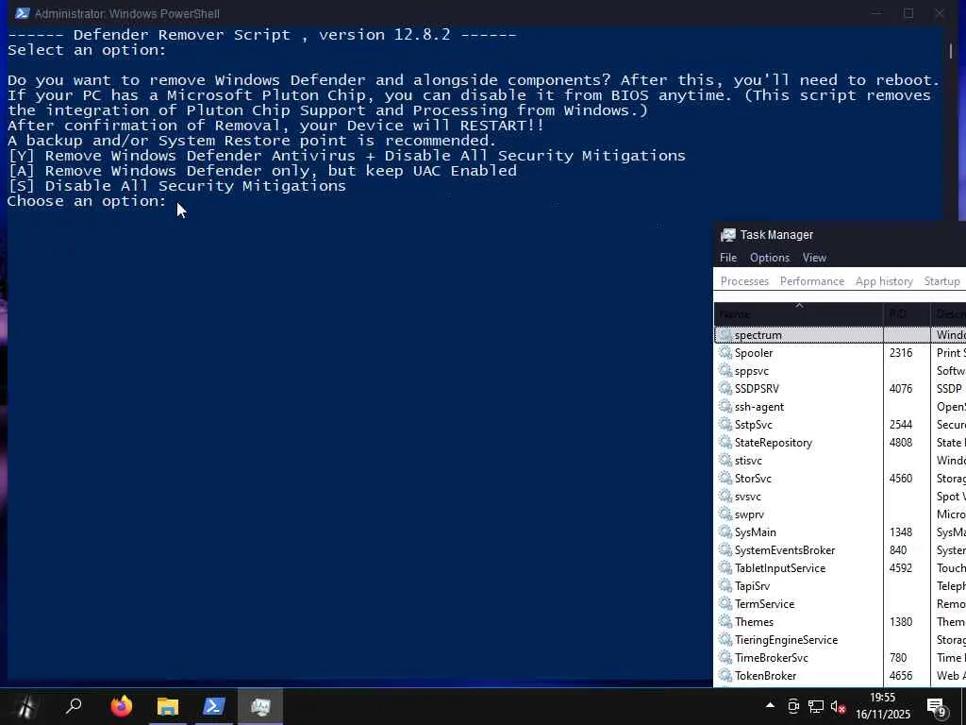Select the TokenBroker service row
The height and width of the screenshot is (725, 966).
tap(840, 674)
